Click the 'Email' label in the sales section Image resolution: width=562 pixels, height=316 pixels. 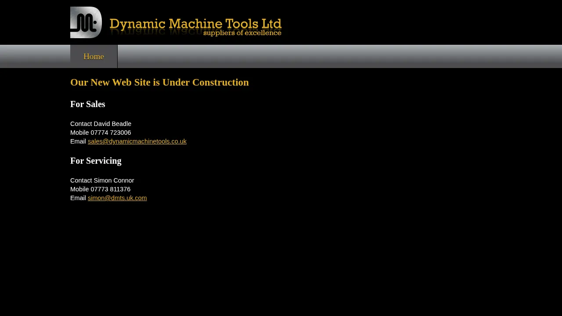78,141
